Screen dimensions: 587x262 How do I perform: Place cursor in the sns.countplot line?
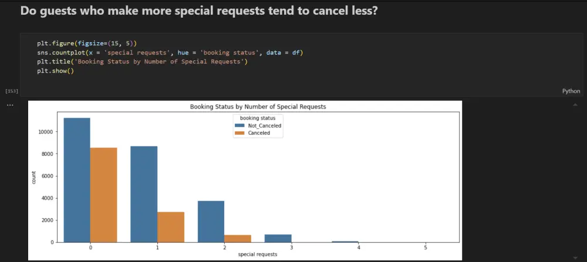(169, 52)
